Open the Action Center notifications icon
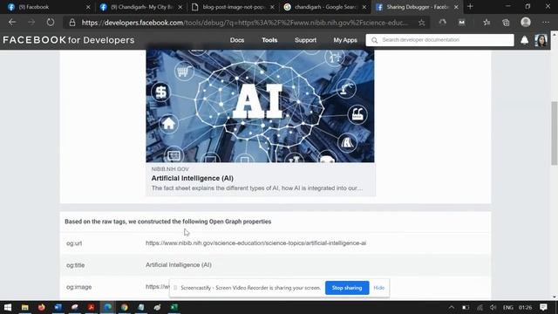The image size is (558, 314). coord(543,307)
